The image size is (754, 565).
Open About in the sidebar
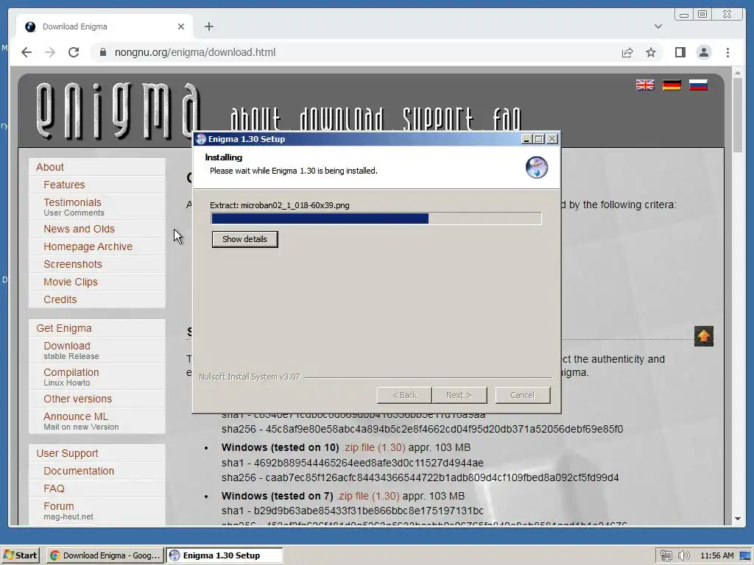pyautogui.click(x=50, y=167)
